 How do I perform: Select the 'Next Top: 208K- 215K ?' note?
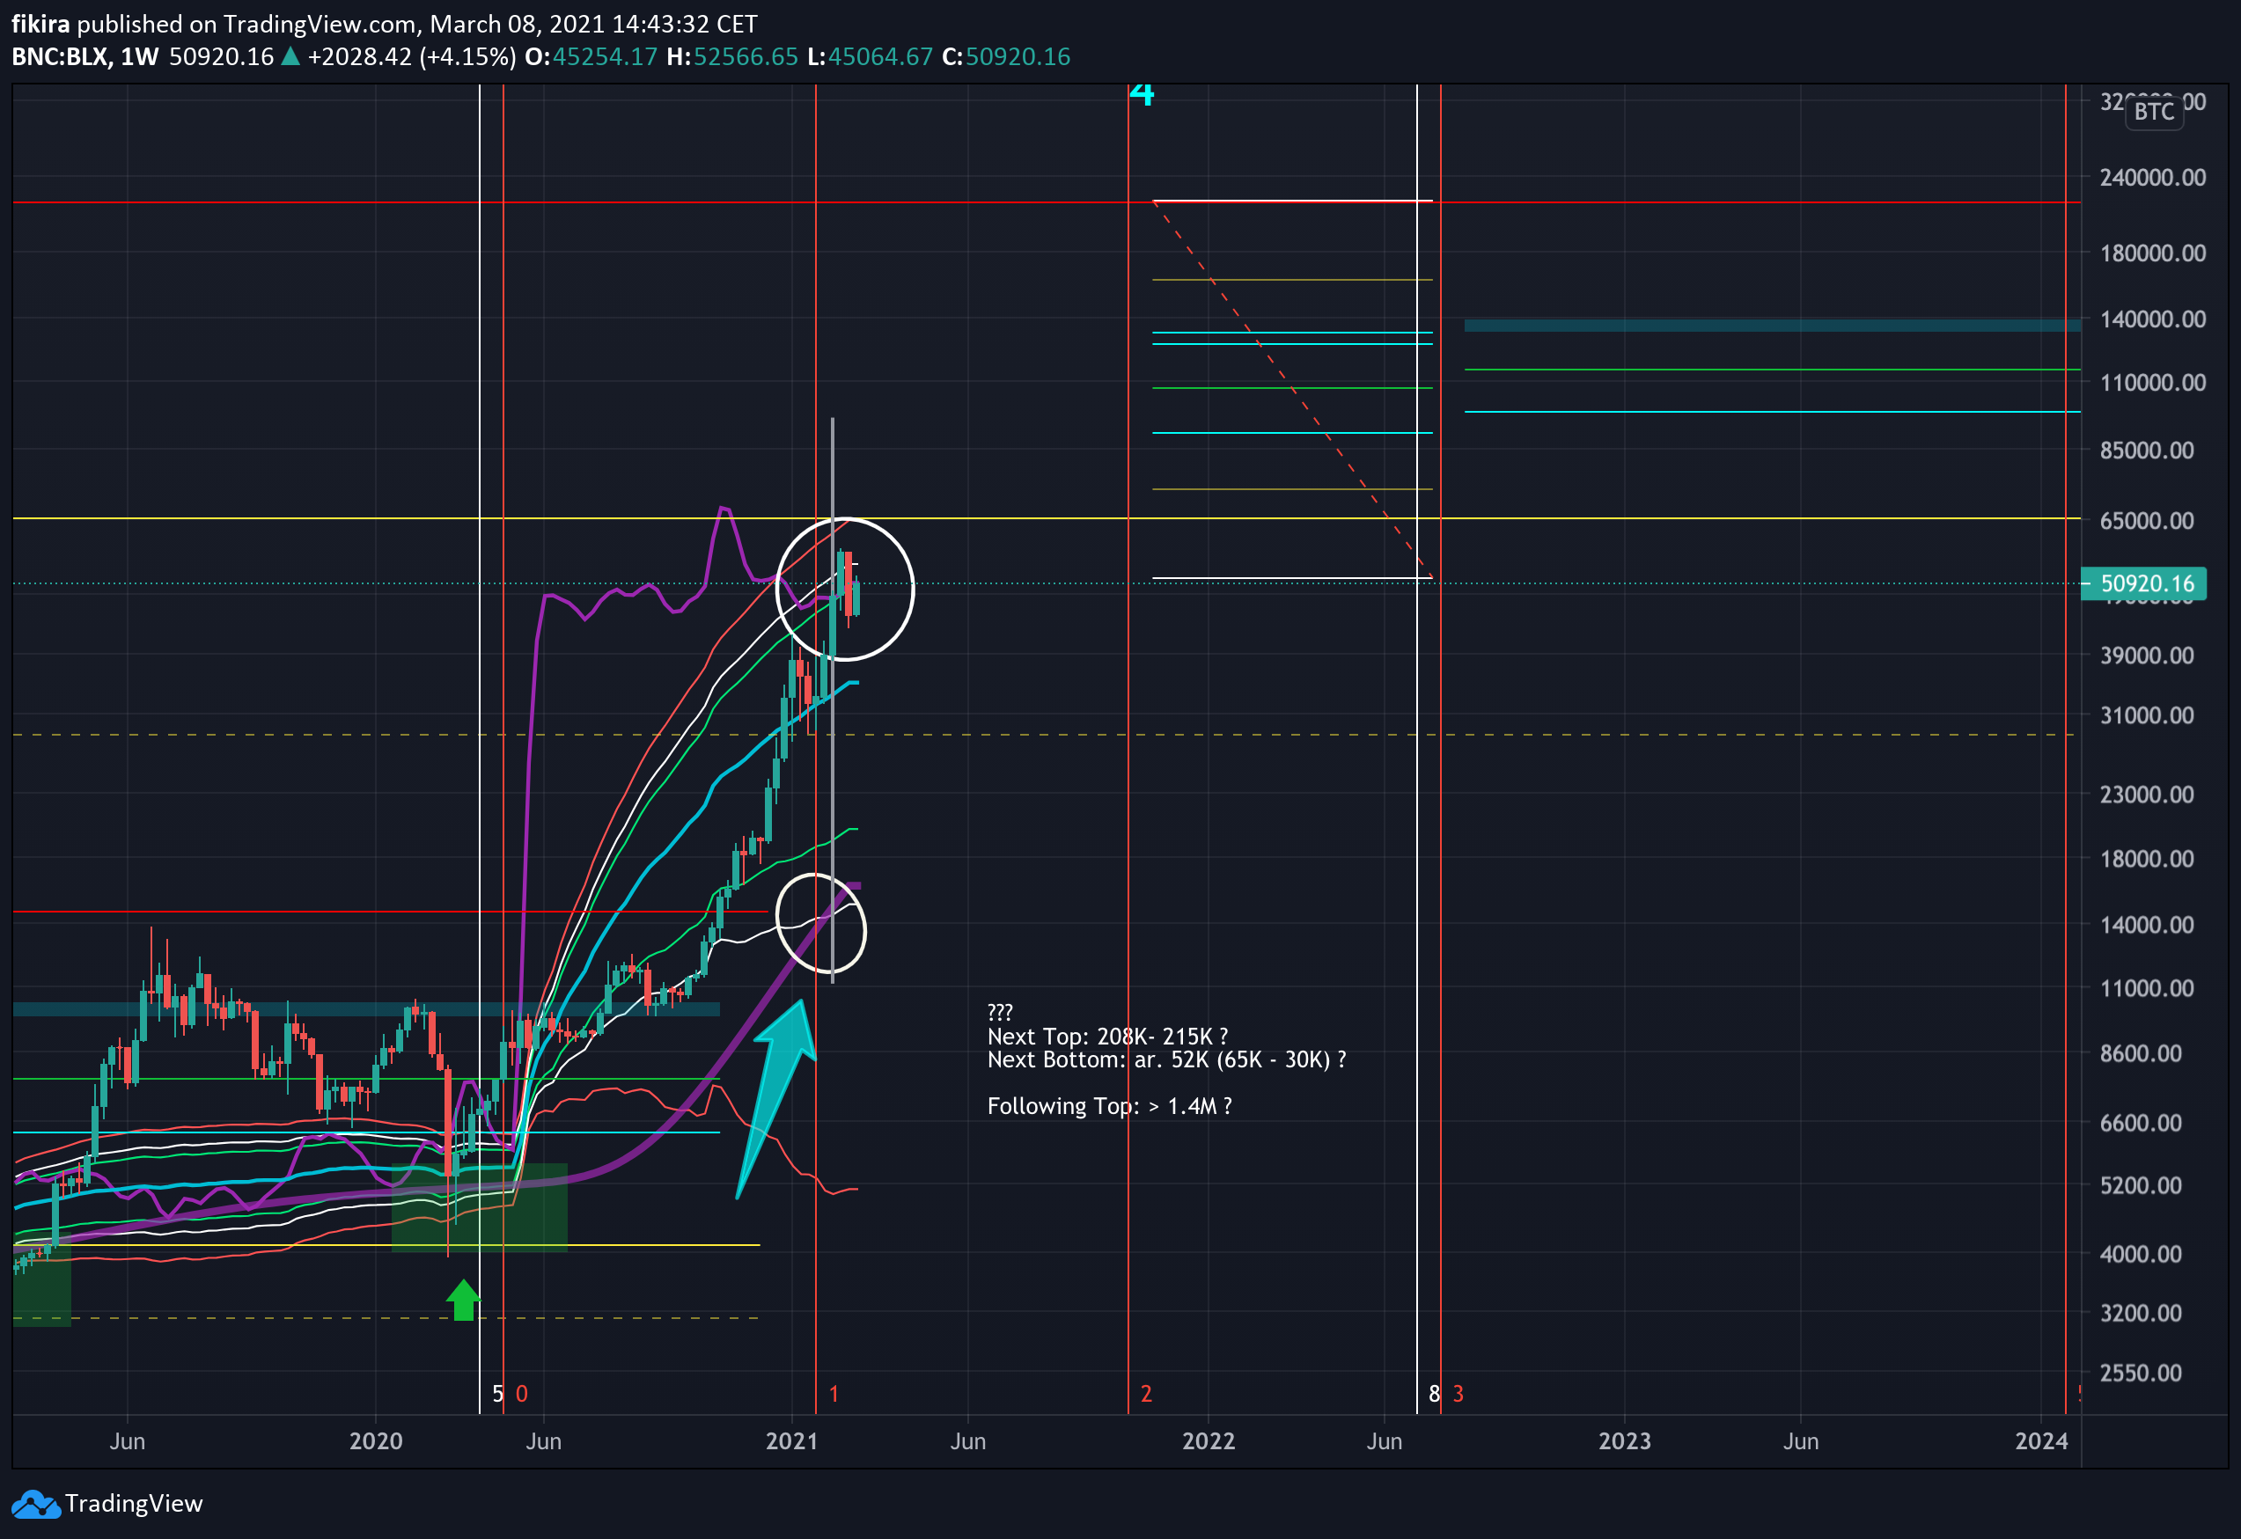coord(1107,1037)
